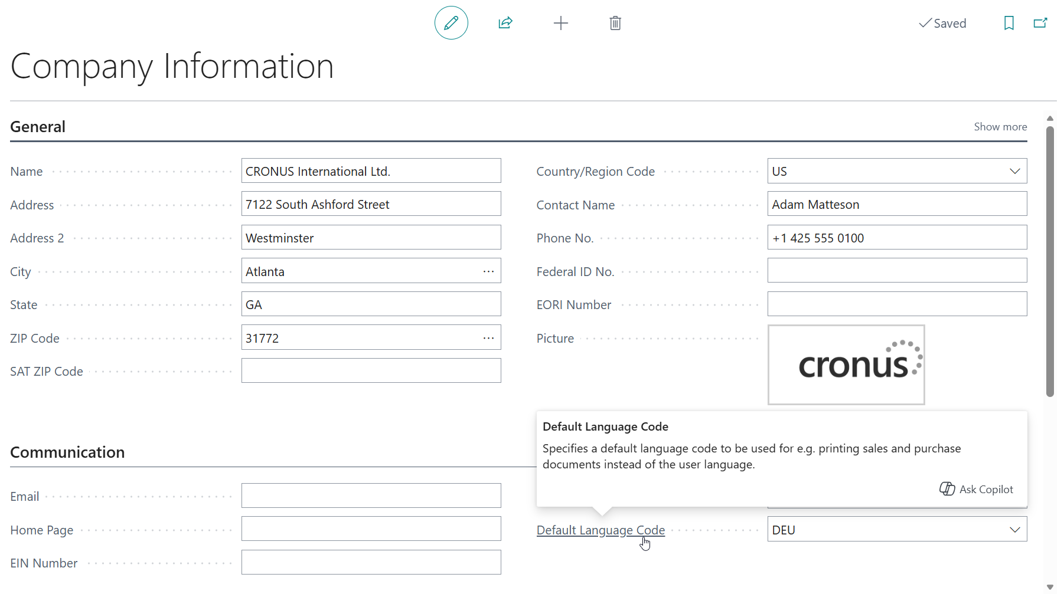The width and height of the screenshot is (1064, 594).
Task: Click the Name field containing CRONUS International
Action: click(371, 171)
